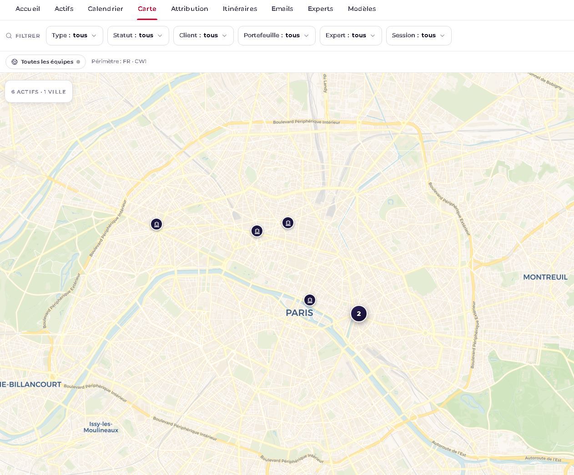Open the Accueil tab

pyautogui.click(x=28, y=9)
